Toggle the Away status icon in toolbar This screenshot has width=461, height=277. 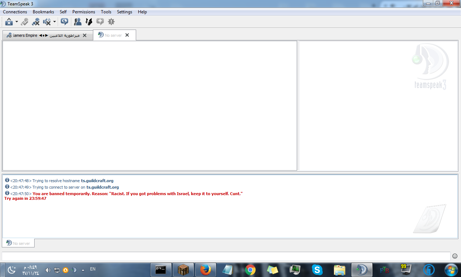9,22
